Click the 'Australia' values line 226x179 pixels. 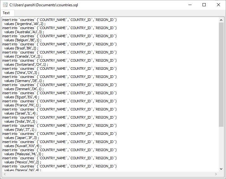pyautogui.click(x=24, y=32)
